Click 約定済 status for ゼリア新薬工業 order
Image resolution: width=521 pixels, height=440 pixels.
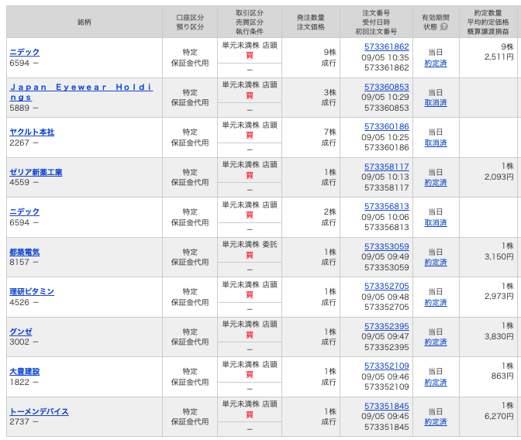[x=436, y=183]
